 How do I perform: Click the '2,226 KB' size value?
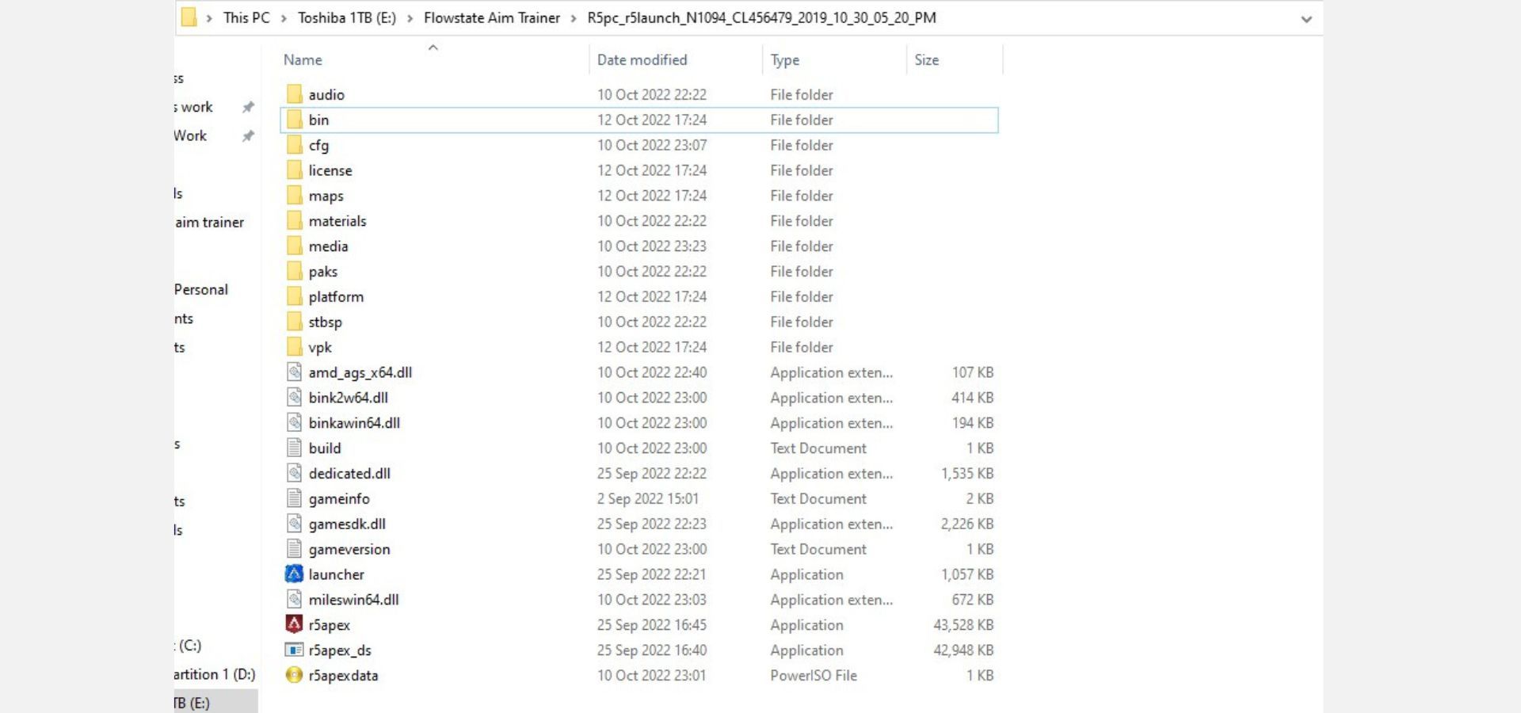[x=967, y=524]
